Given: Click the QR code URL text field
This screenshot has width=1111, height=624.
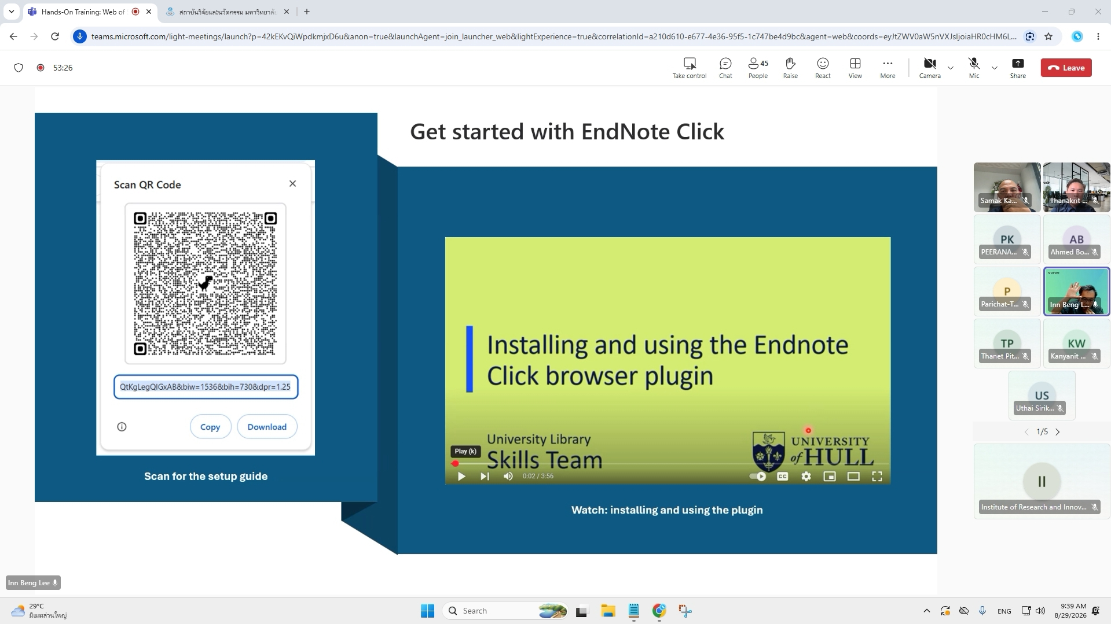Looking at the screenshot, I should click(x=206, y=387).
